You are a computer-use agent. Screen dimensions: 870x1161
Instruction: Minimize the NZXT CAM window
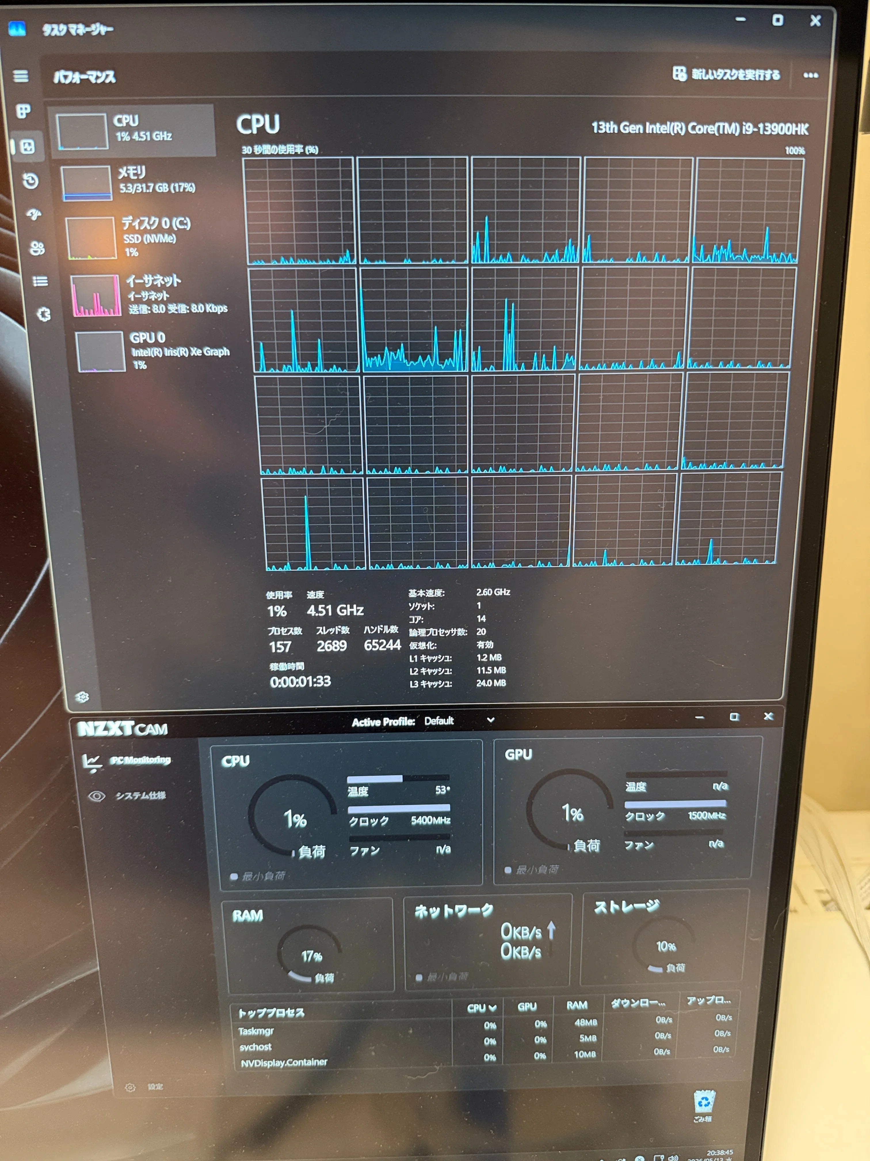[700, 717]
